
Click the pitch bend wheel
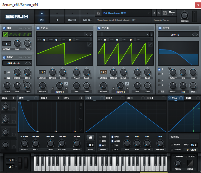coord(20,163)
